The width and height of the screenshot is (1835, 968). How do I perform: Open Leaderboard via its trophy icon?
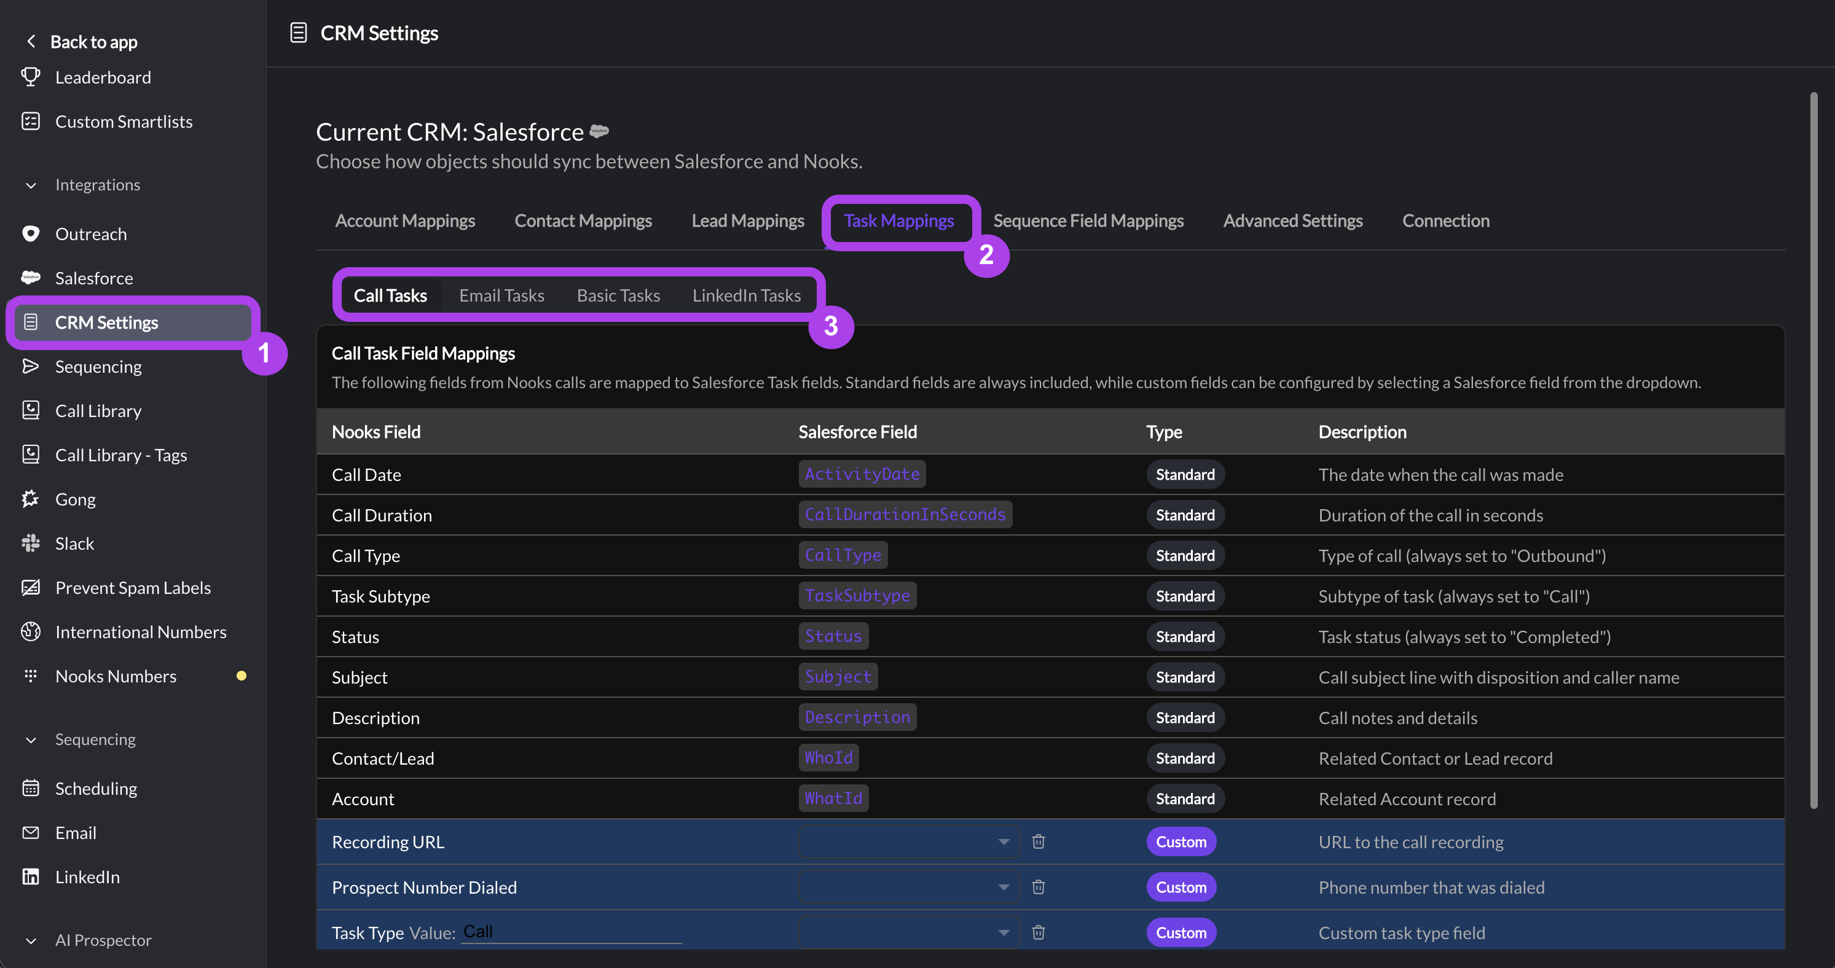pyautogui.click(x=31, y=77)
